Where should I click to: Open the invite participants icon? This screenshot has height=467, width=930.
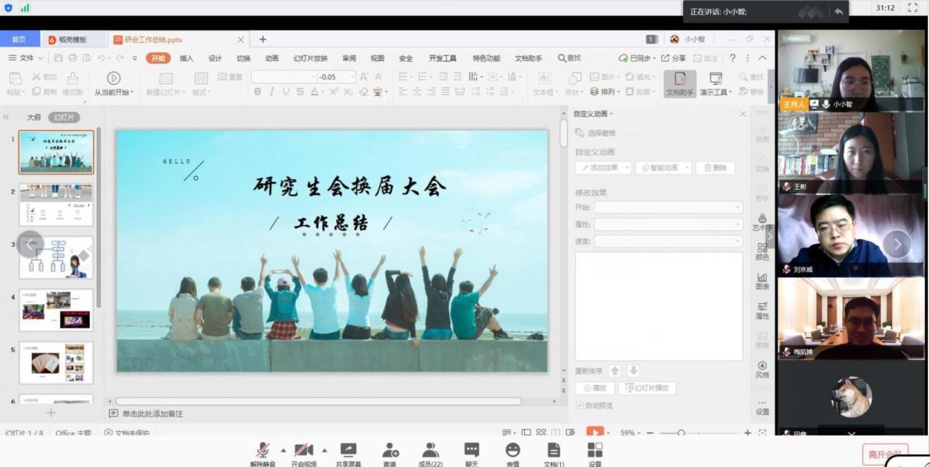tap(390, 450)
